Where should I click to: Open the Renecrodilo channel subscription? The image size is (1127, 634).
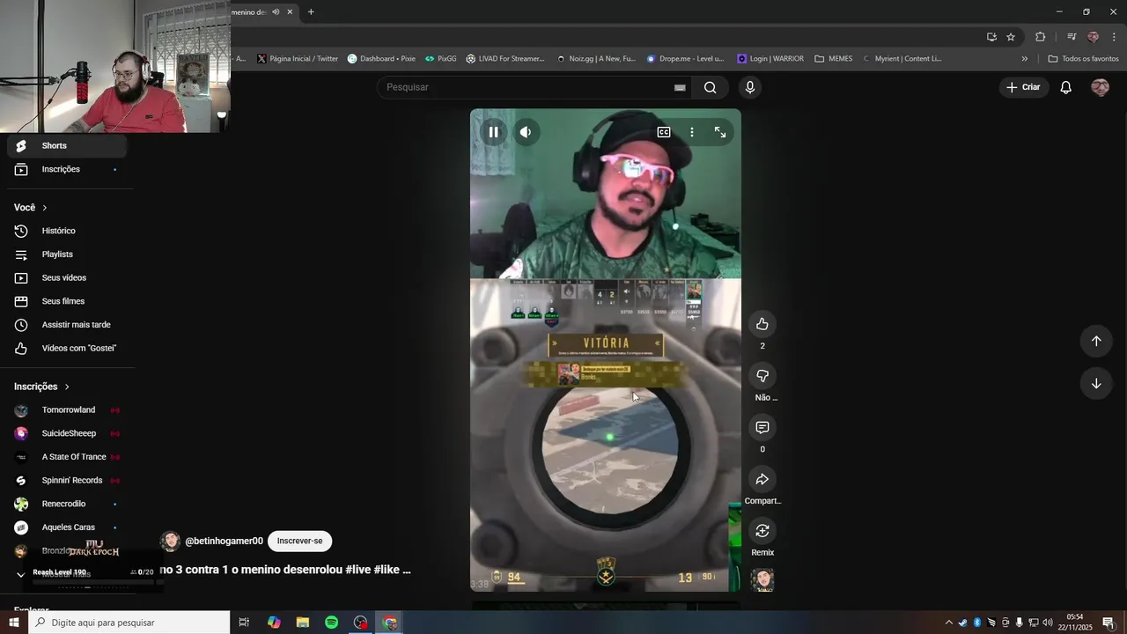point(69,504)
